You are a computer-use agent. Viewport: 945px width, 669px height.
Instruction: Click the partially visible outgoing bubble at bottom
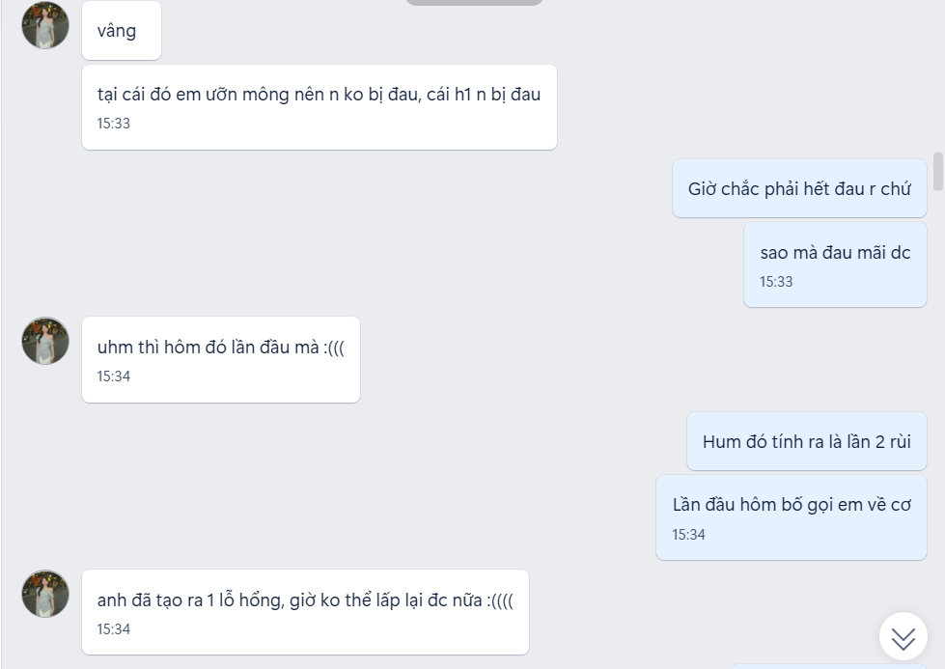point(828,666)
